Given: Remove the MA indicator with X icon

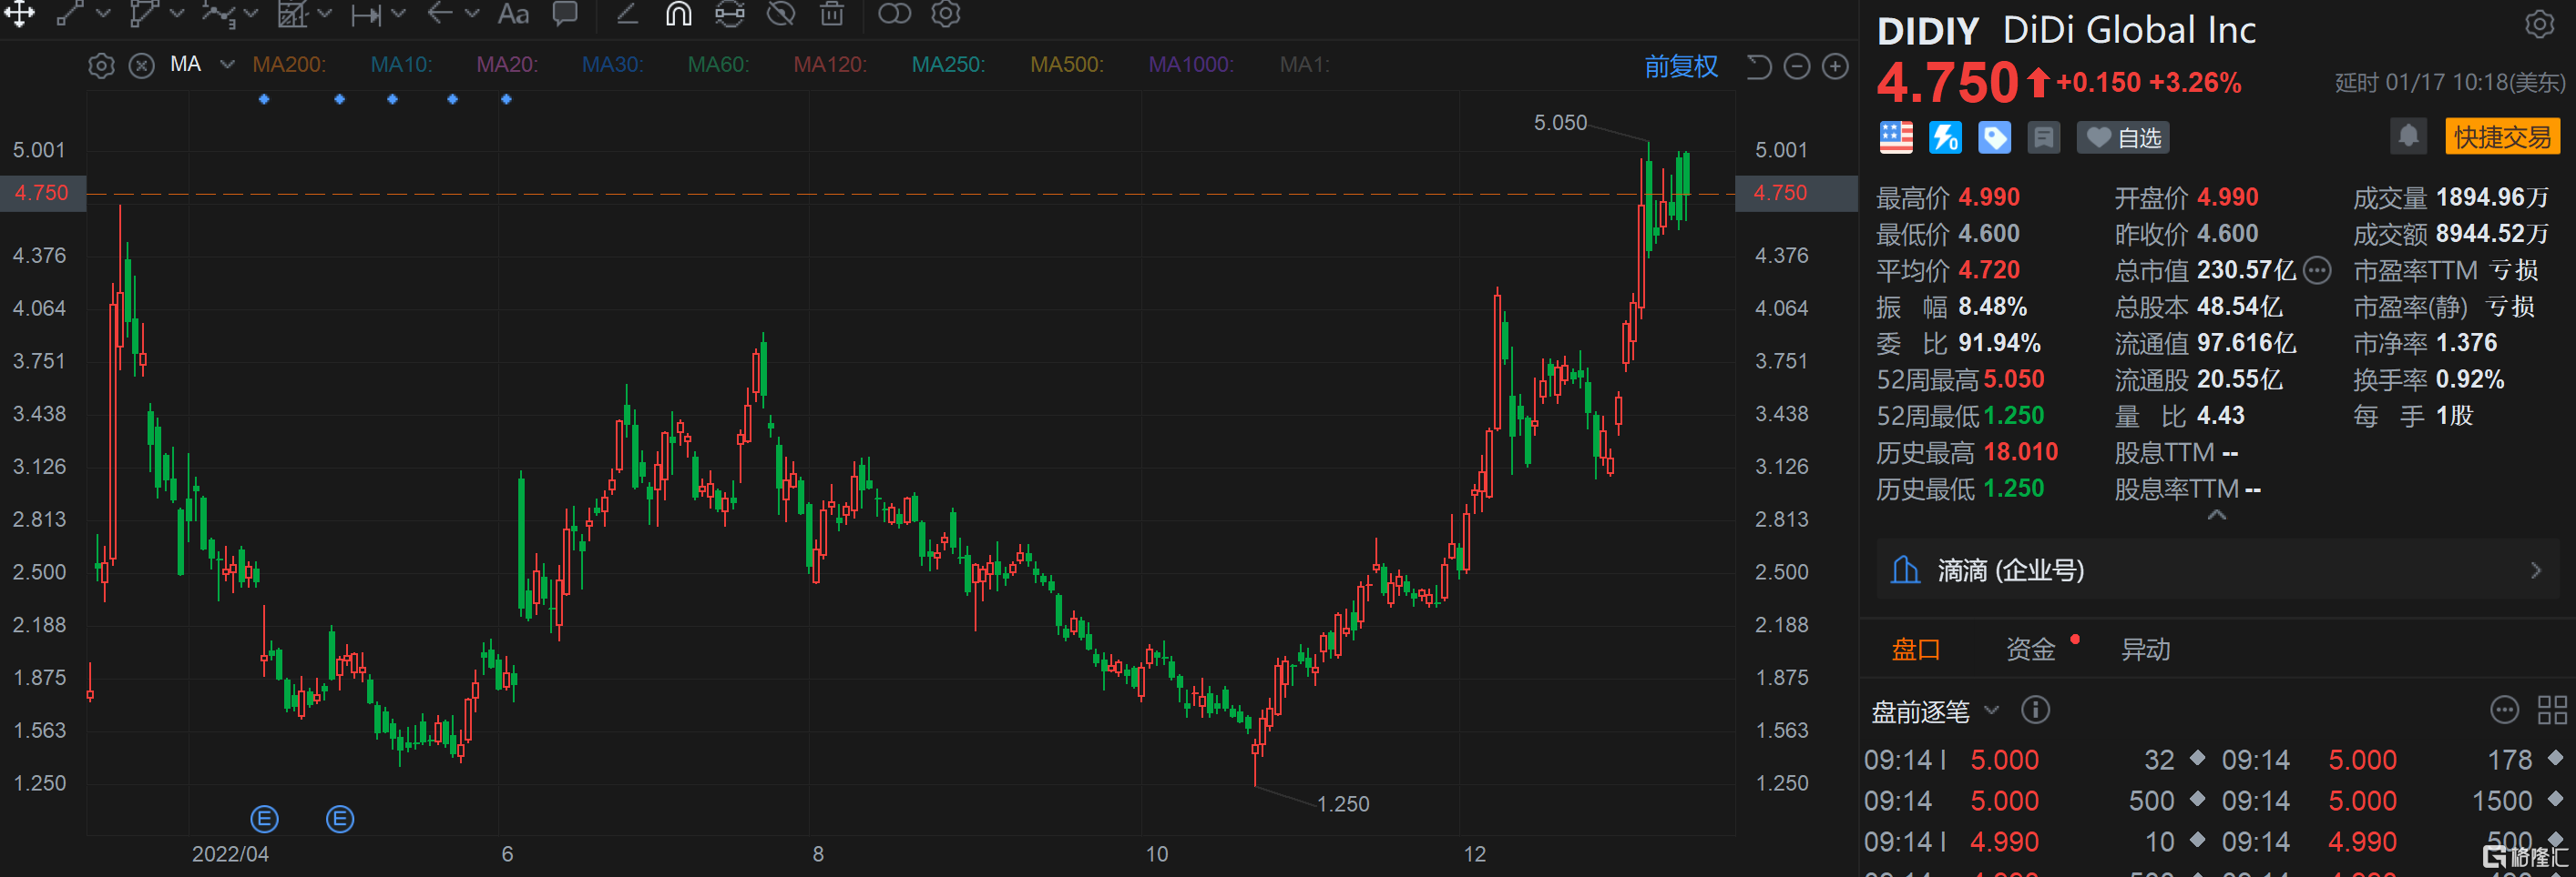Looking at the screenshot, I should click(x=142, y=66).
